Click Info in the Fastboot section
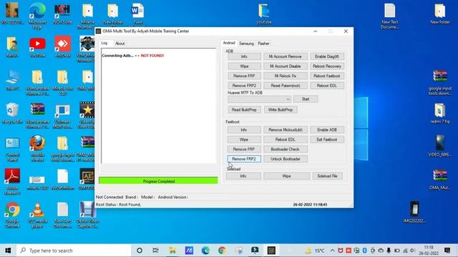The width and height of the screenshot is (458, 257). click(x=244, y=130)
